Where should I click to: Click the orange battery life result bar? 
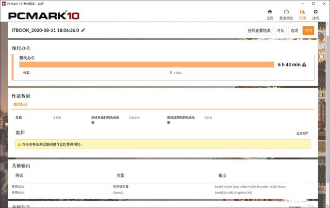146,65
